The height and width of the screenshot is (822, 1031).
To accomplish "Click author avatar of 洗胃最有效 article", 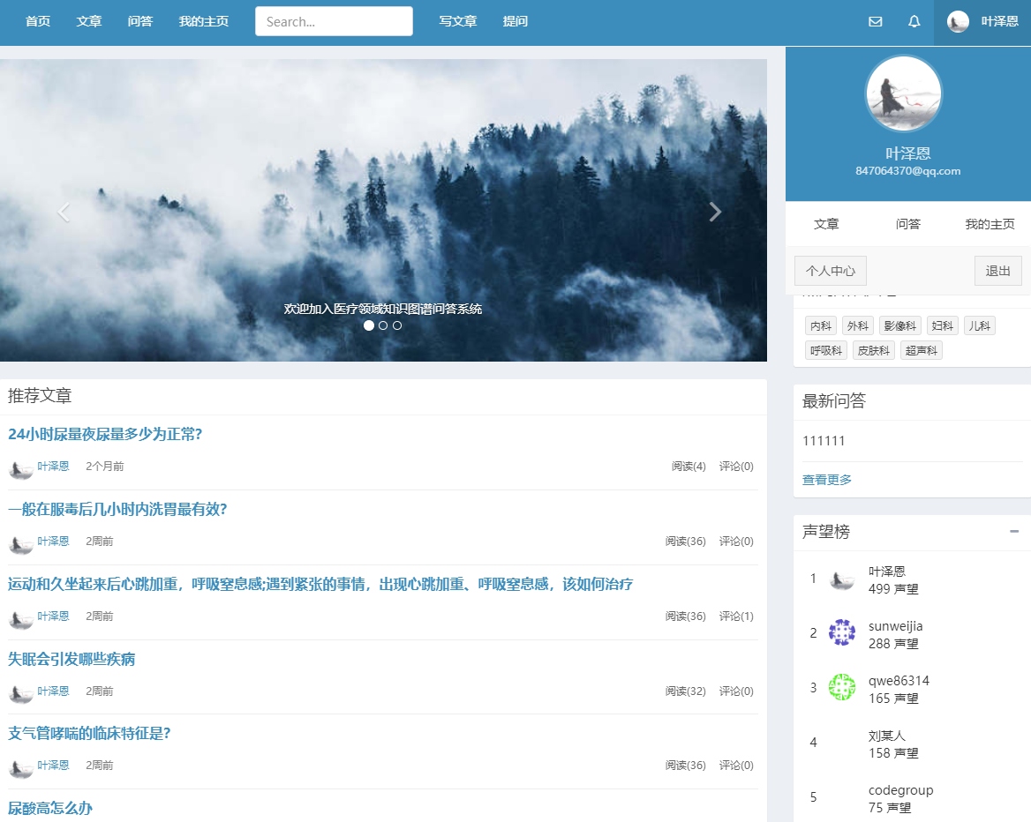I will point(21,544).
